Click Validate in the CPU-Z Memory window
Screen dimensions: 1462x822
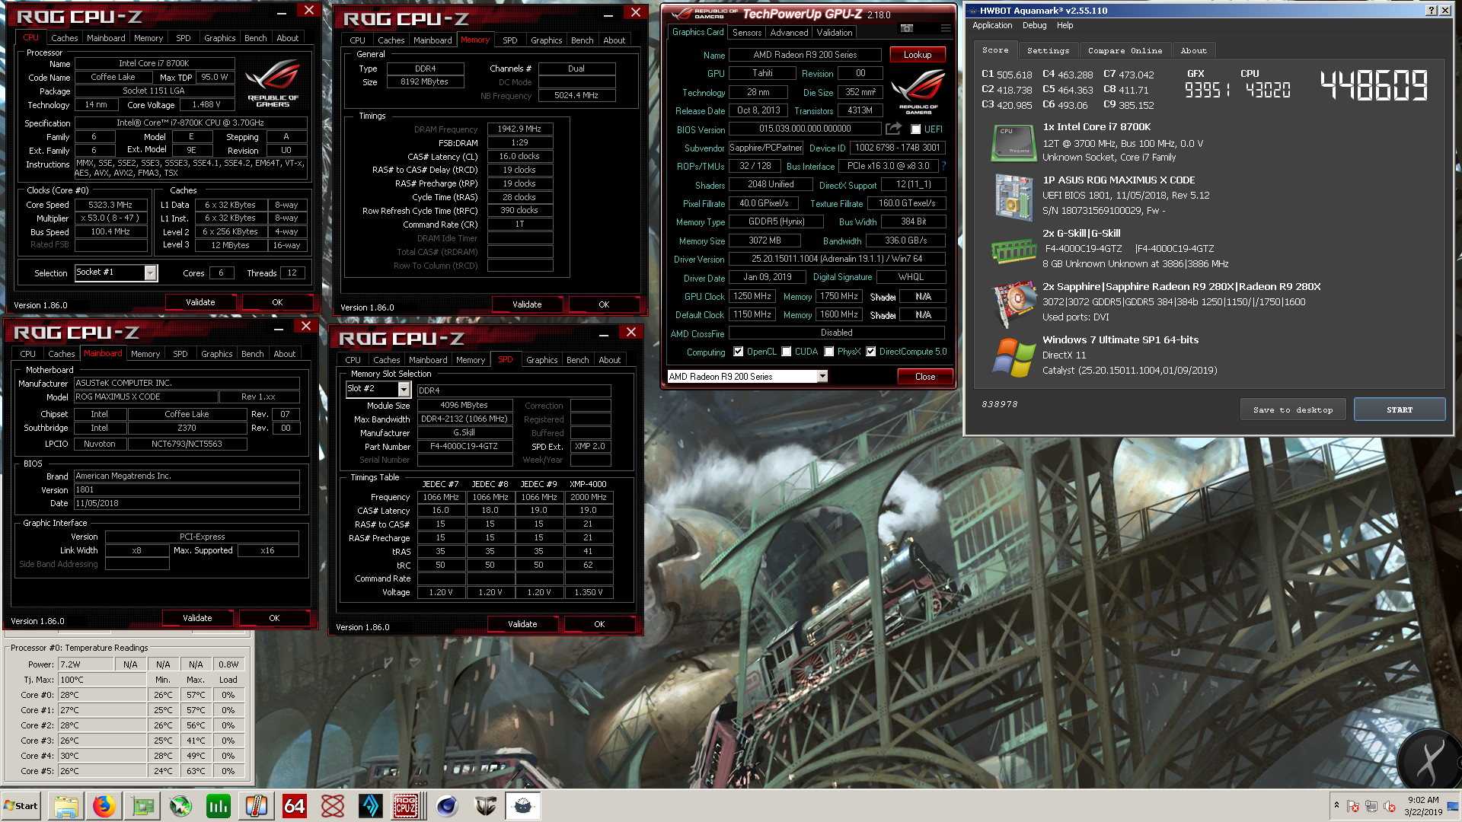[526, 304]
